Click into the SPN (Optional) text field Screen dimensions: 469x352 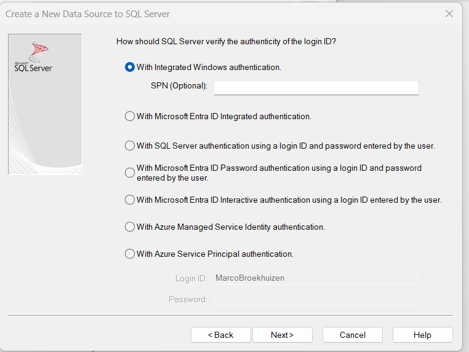tap(316, 88)
